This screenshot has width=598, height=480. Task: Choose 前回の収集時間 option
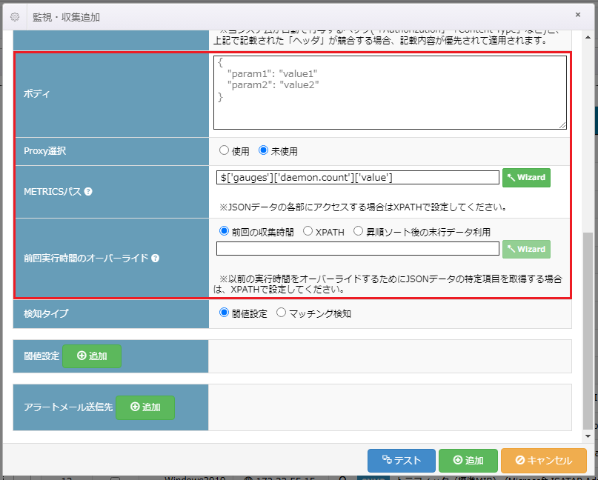tap(224, 232)
